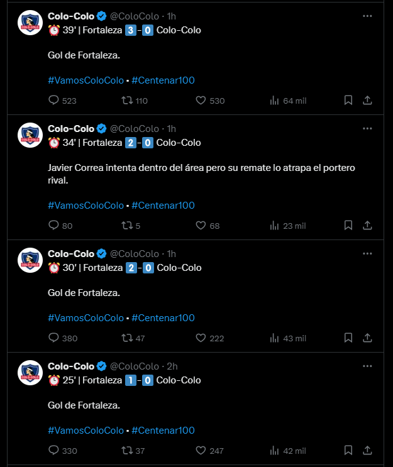Open @ColoColo handle on 34' tweet
The height and width of the screenshot is (467, 393).
tap(135, 128)
